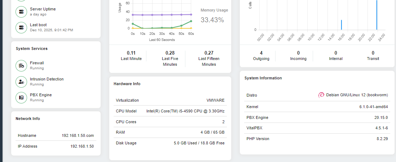Click the VitalPBX version number 4.5.1-6

pyautogui.click(x=381, y=128)
